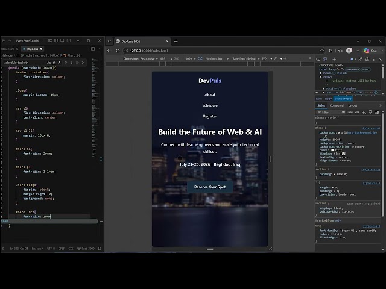Select the body breadcrumb in DevTools
The width and height of the screenshot is (386, 289).
(x=328, y=99)
